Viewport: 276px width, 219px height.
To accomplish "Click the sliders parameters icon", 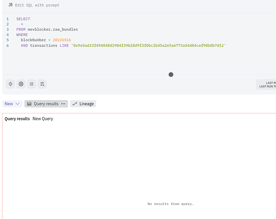I will click(x=42, y=84).
